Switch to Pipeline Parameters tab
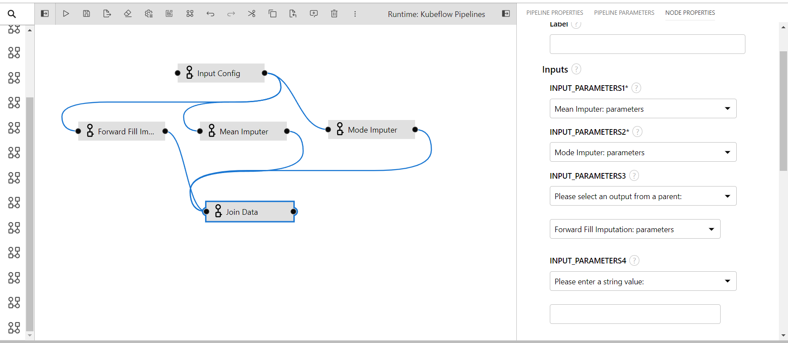Screen dimensions: 788x343 [x=624, y=13]
